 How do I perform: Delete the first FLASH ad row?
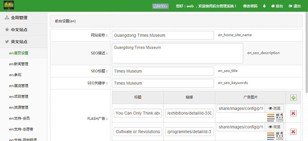[293, 113]
